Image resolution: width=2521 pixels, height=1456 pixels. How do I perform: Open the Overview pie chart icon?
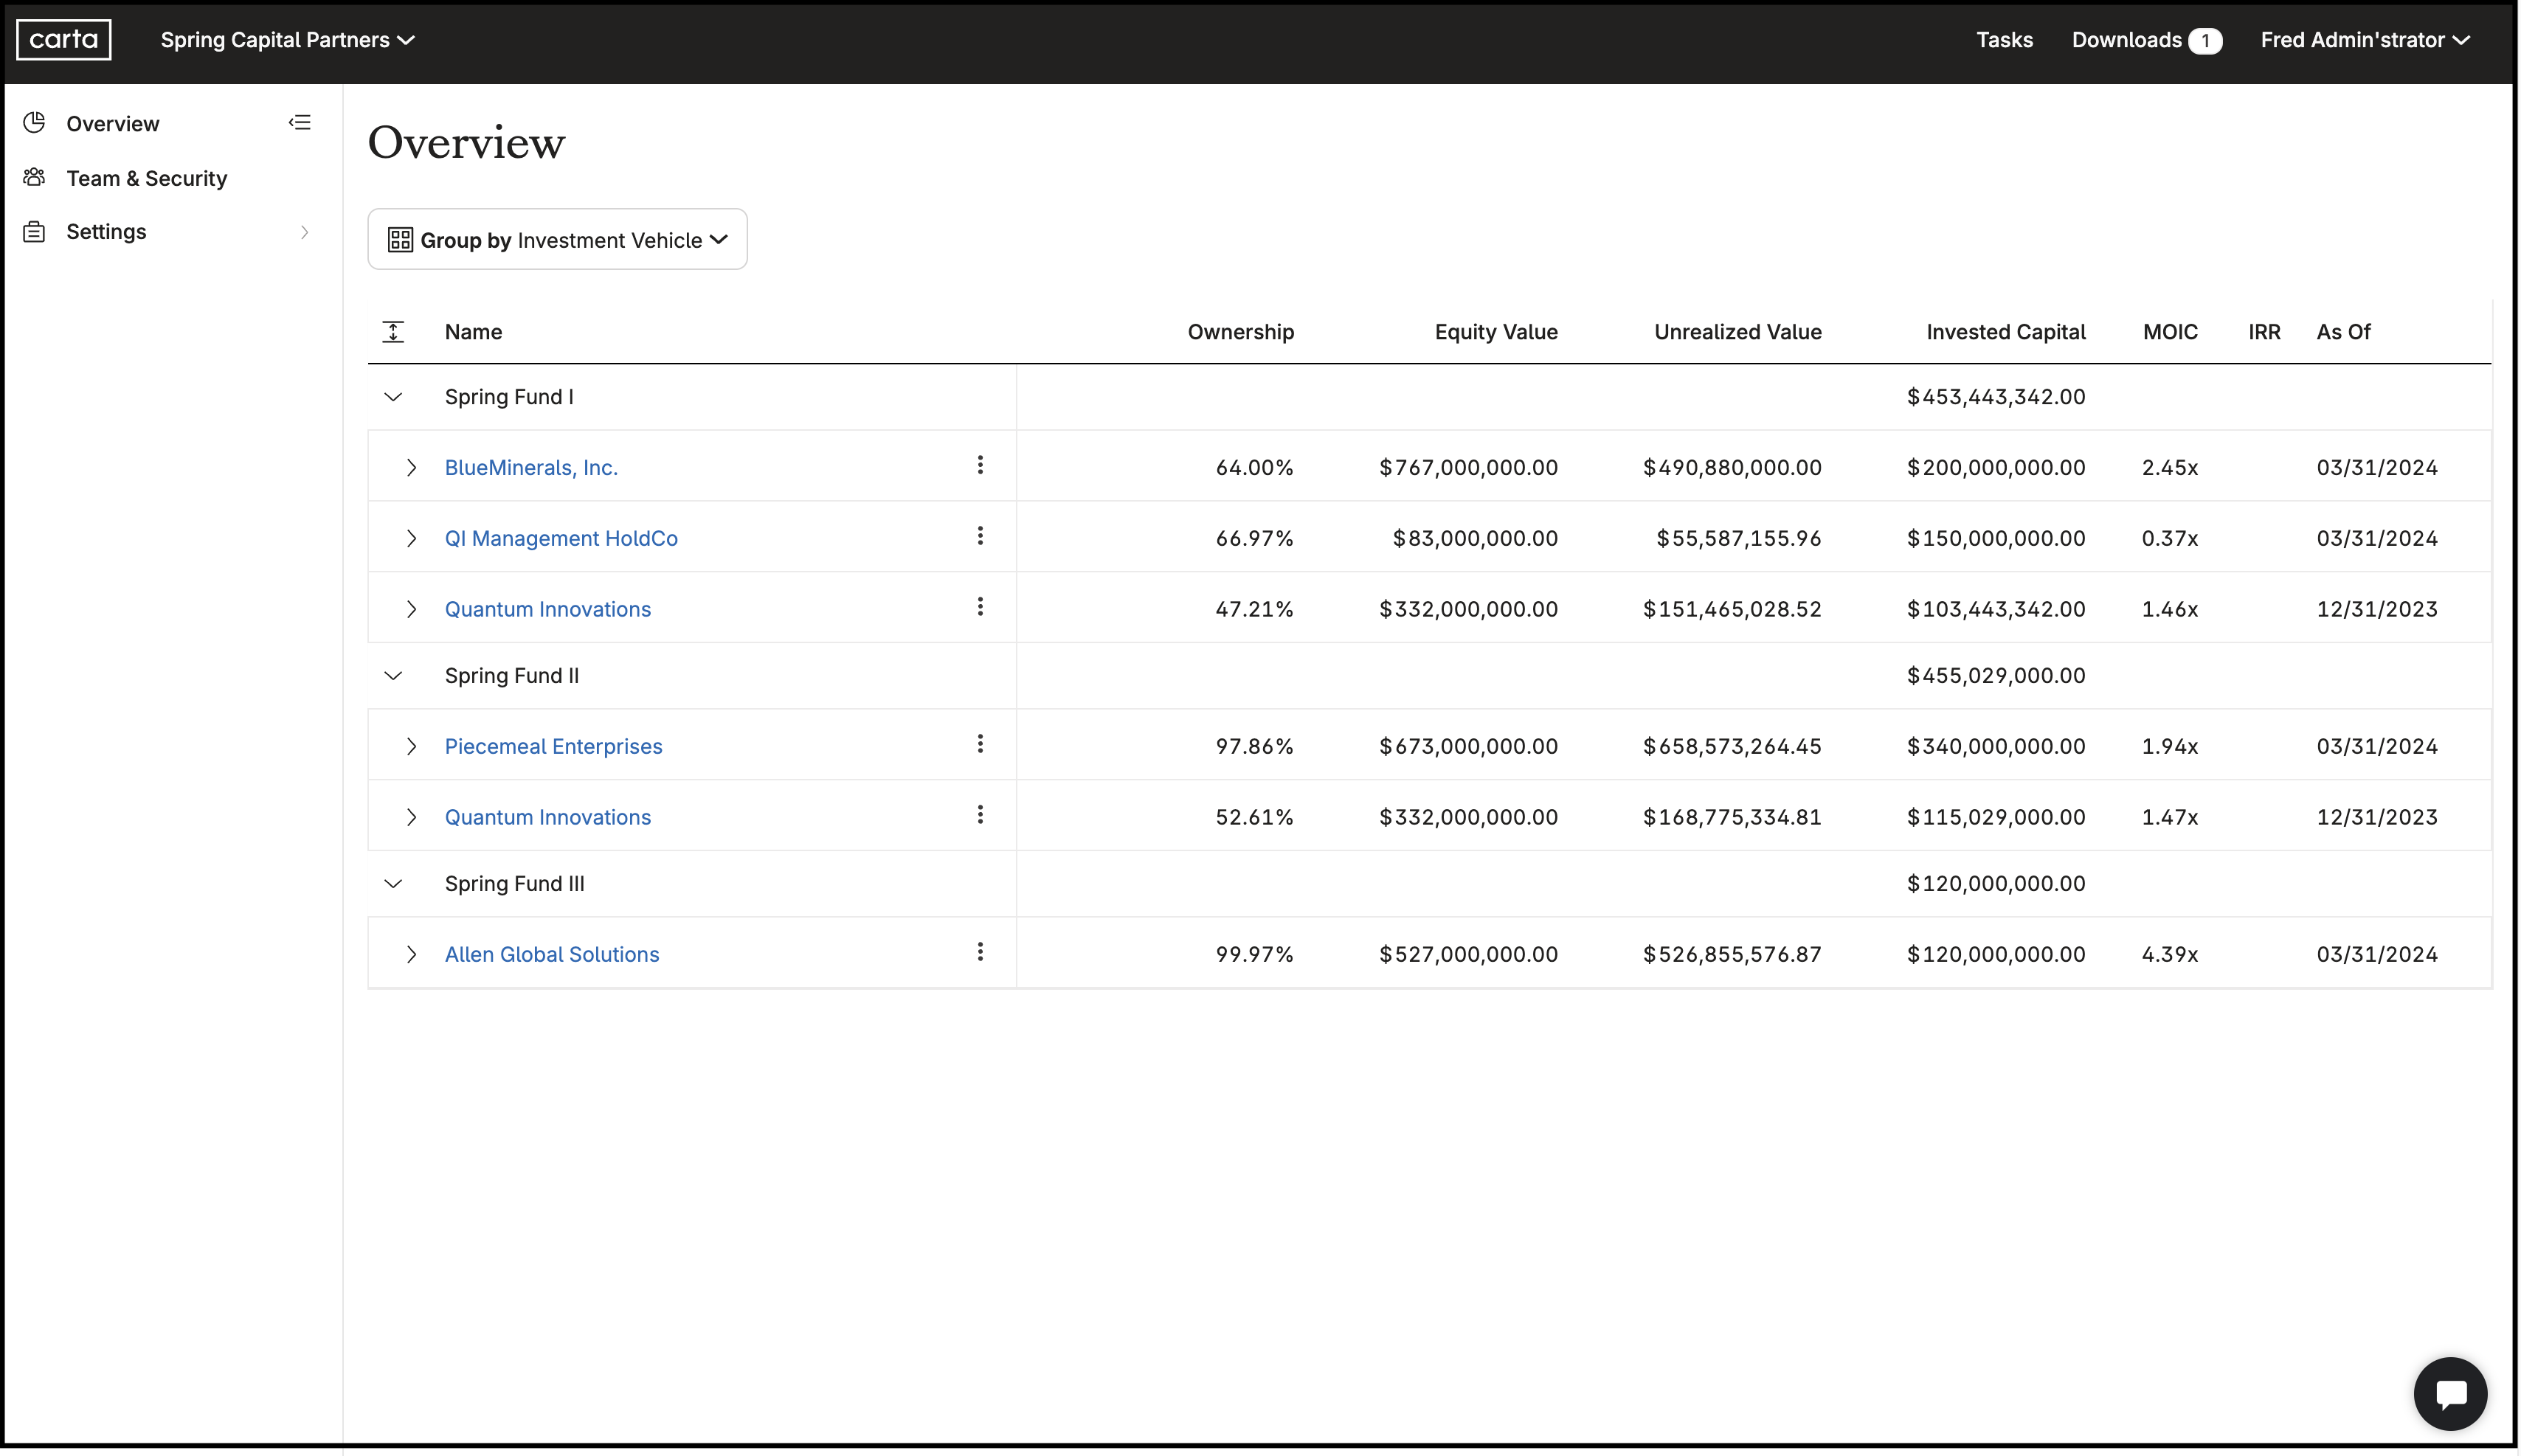pyautogui.click(x=33, y=122)
